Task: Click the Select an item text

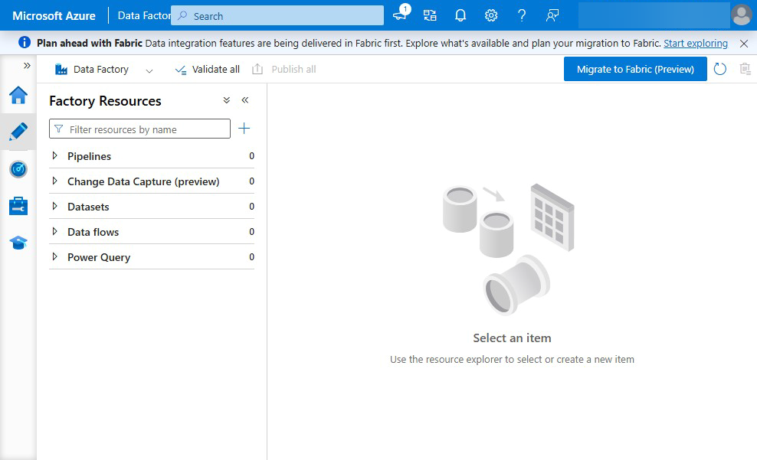Action: click(x=513, y=338)
